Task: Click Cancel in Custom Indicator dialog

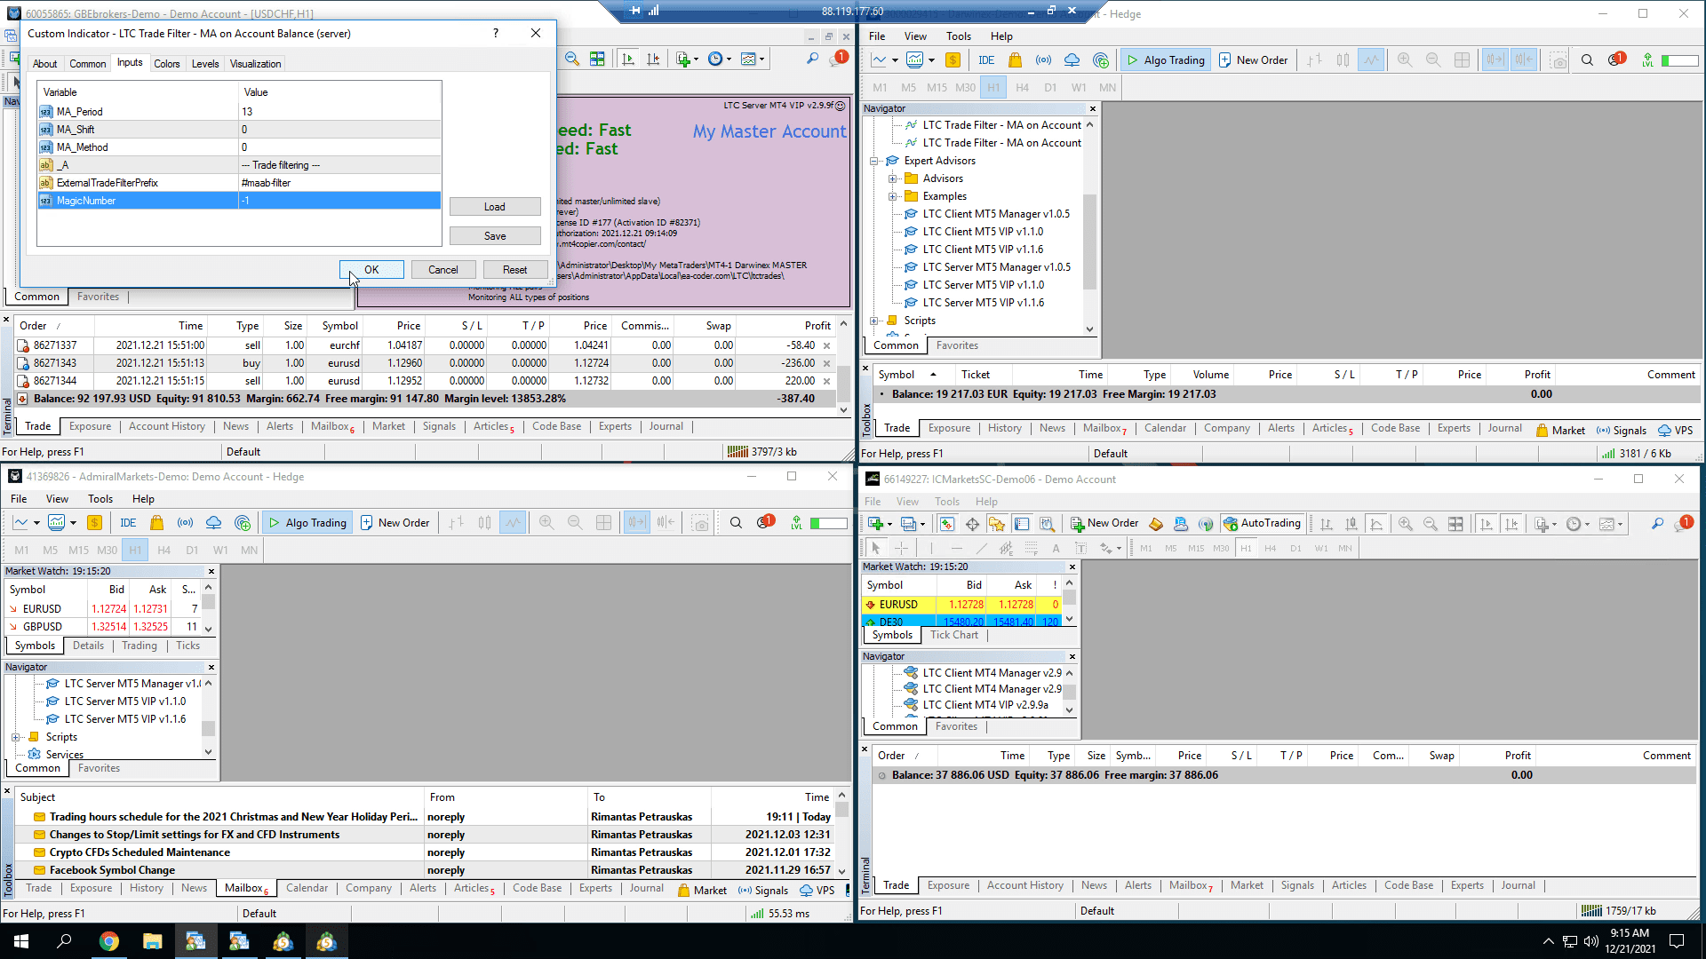Action: (x=443, y=270)
